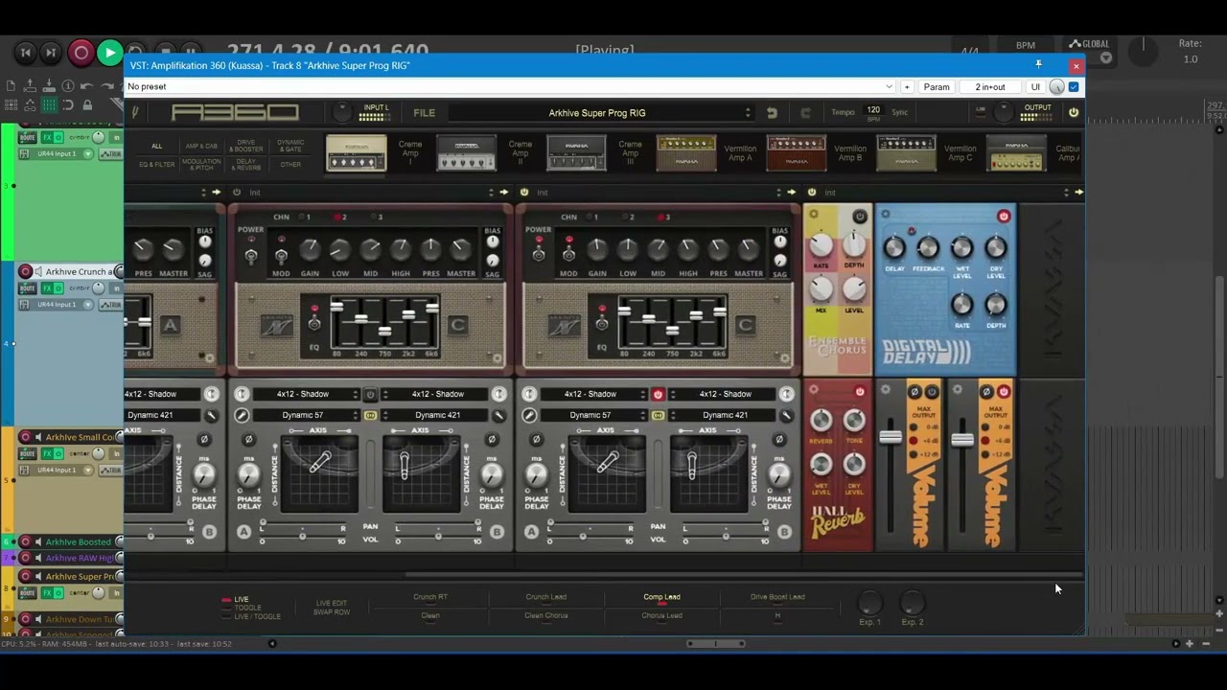
Task: Open FX on the Arkhive Crunch track
Action: coord(47,288)
